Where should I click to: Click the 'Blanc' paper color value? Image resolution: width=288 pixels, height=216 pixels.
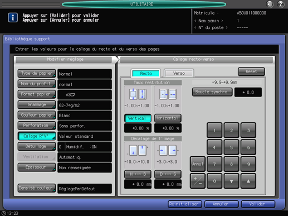[85, 116]
